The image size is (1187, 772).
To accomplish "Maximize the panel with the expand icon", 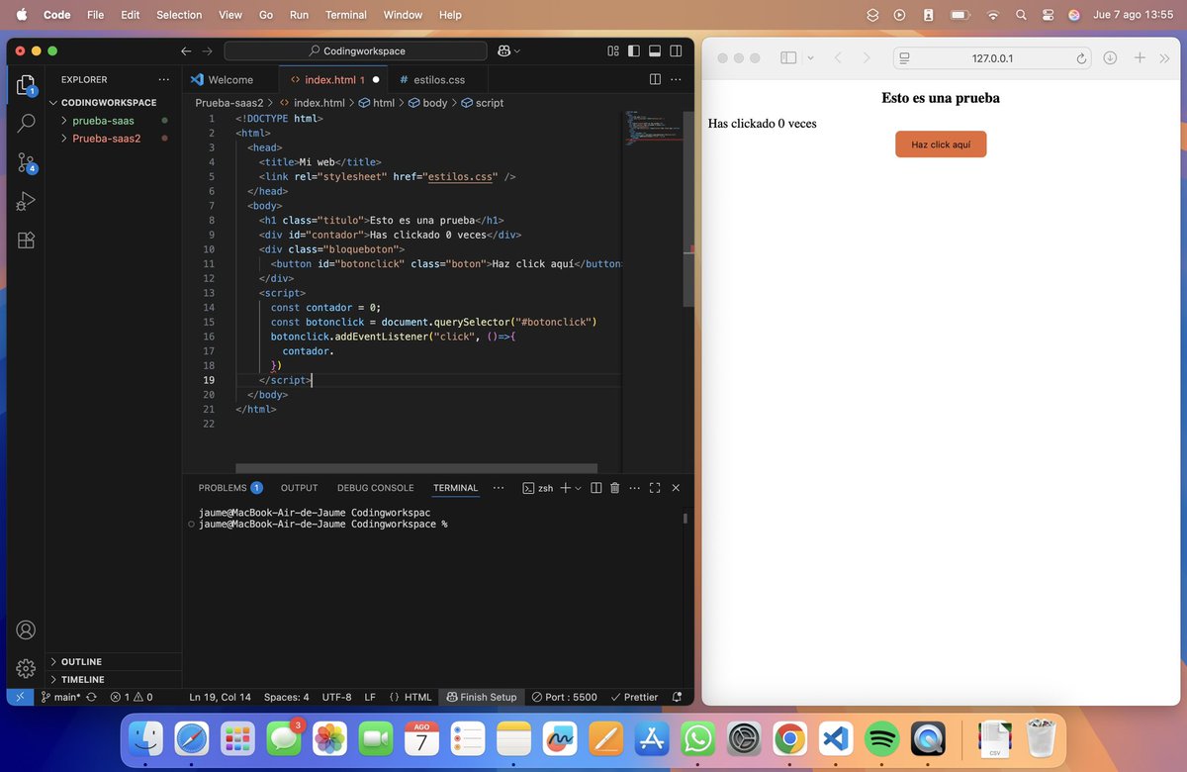I will pos(655,488).
